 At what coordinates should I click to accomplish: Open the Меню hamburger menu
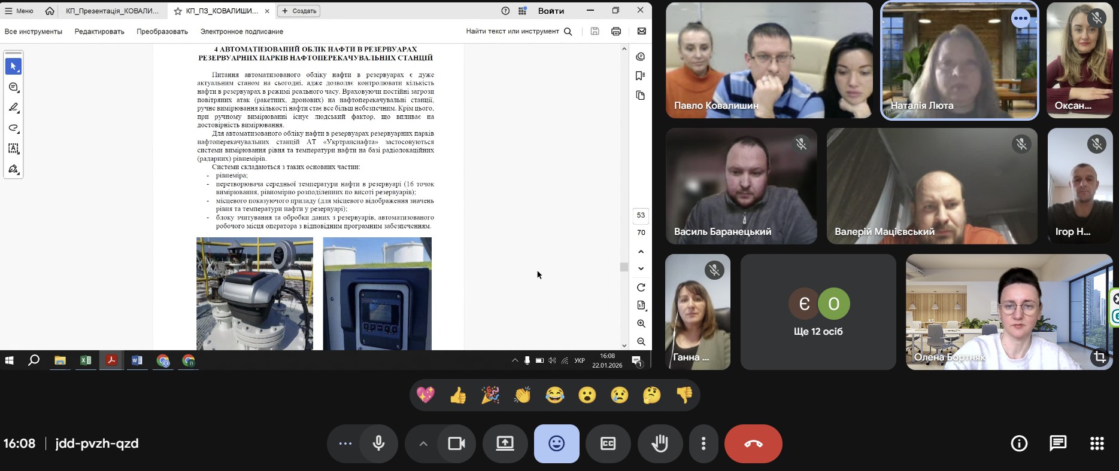pos(19,11)
